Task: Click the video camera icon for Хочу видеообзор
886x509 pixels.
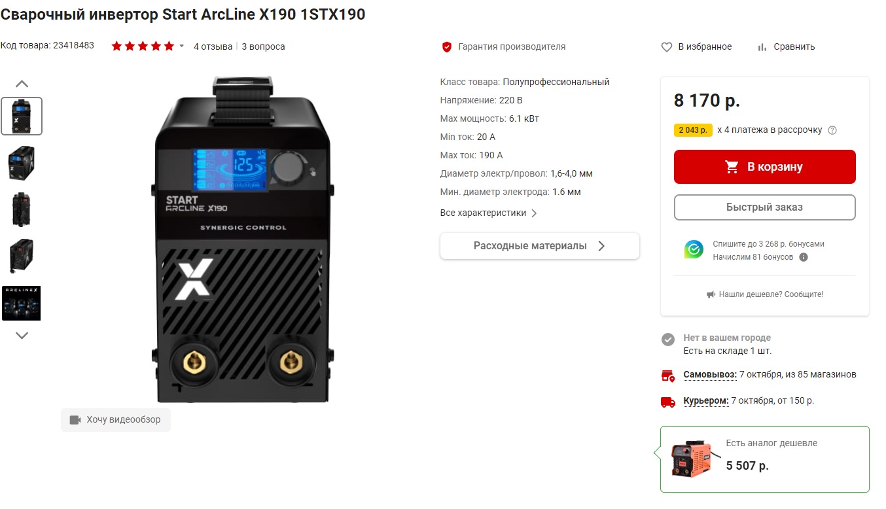Action: tap(75, 420)
